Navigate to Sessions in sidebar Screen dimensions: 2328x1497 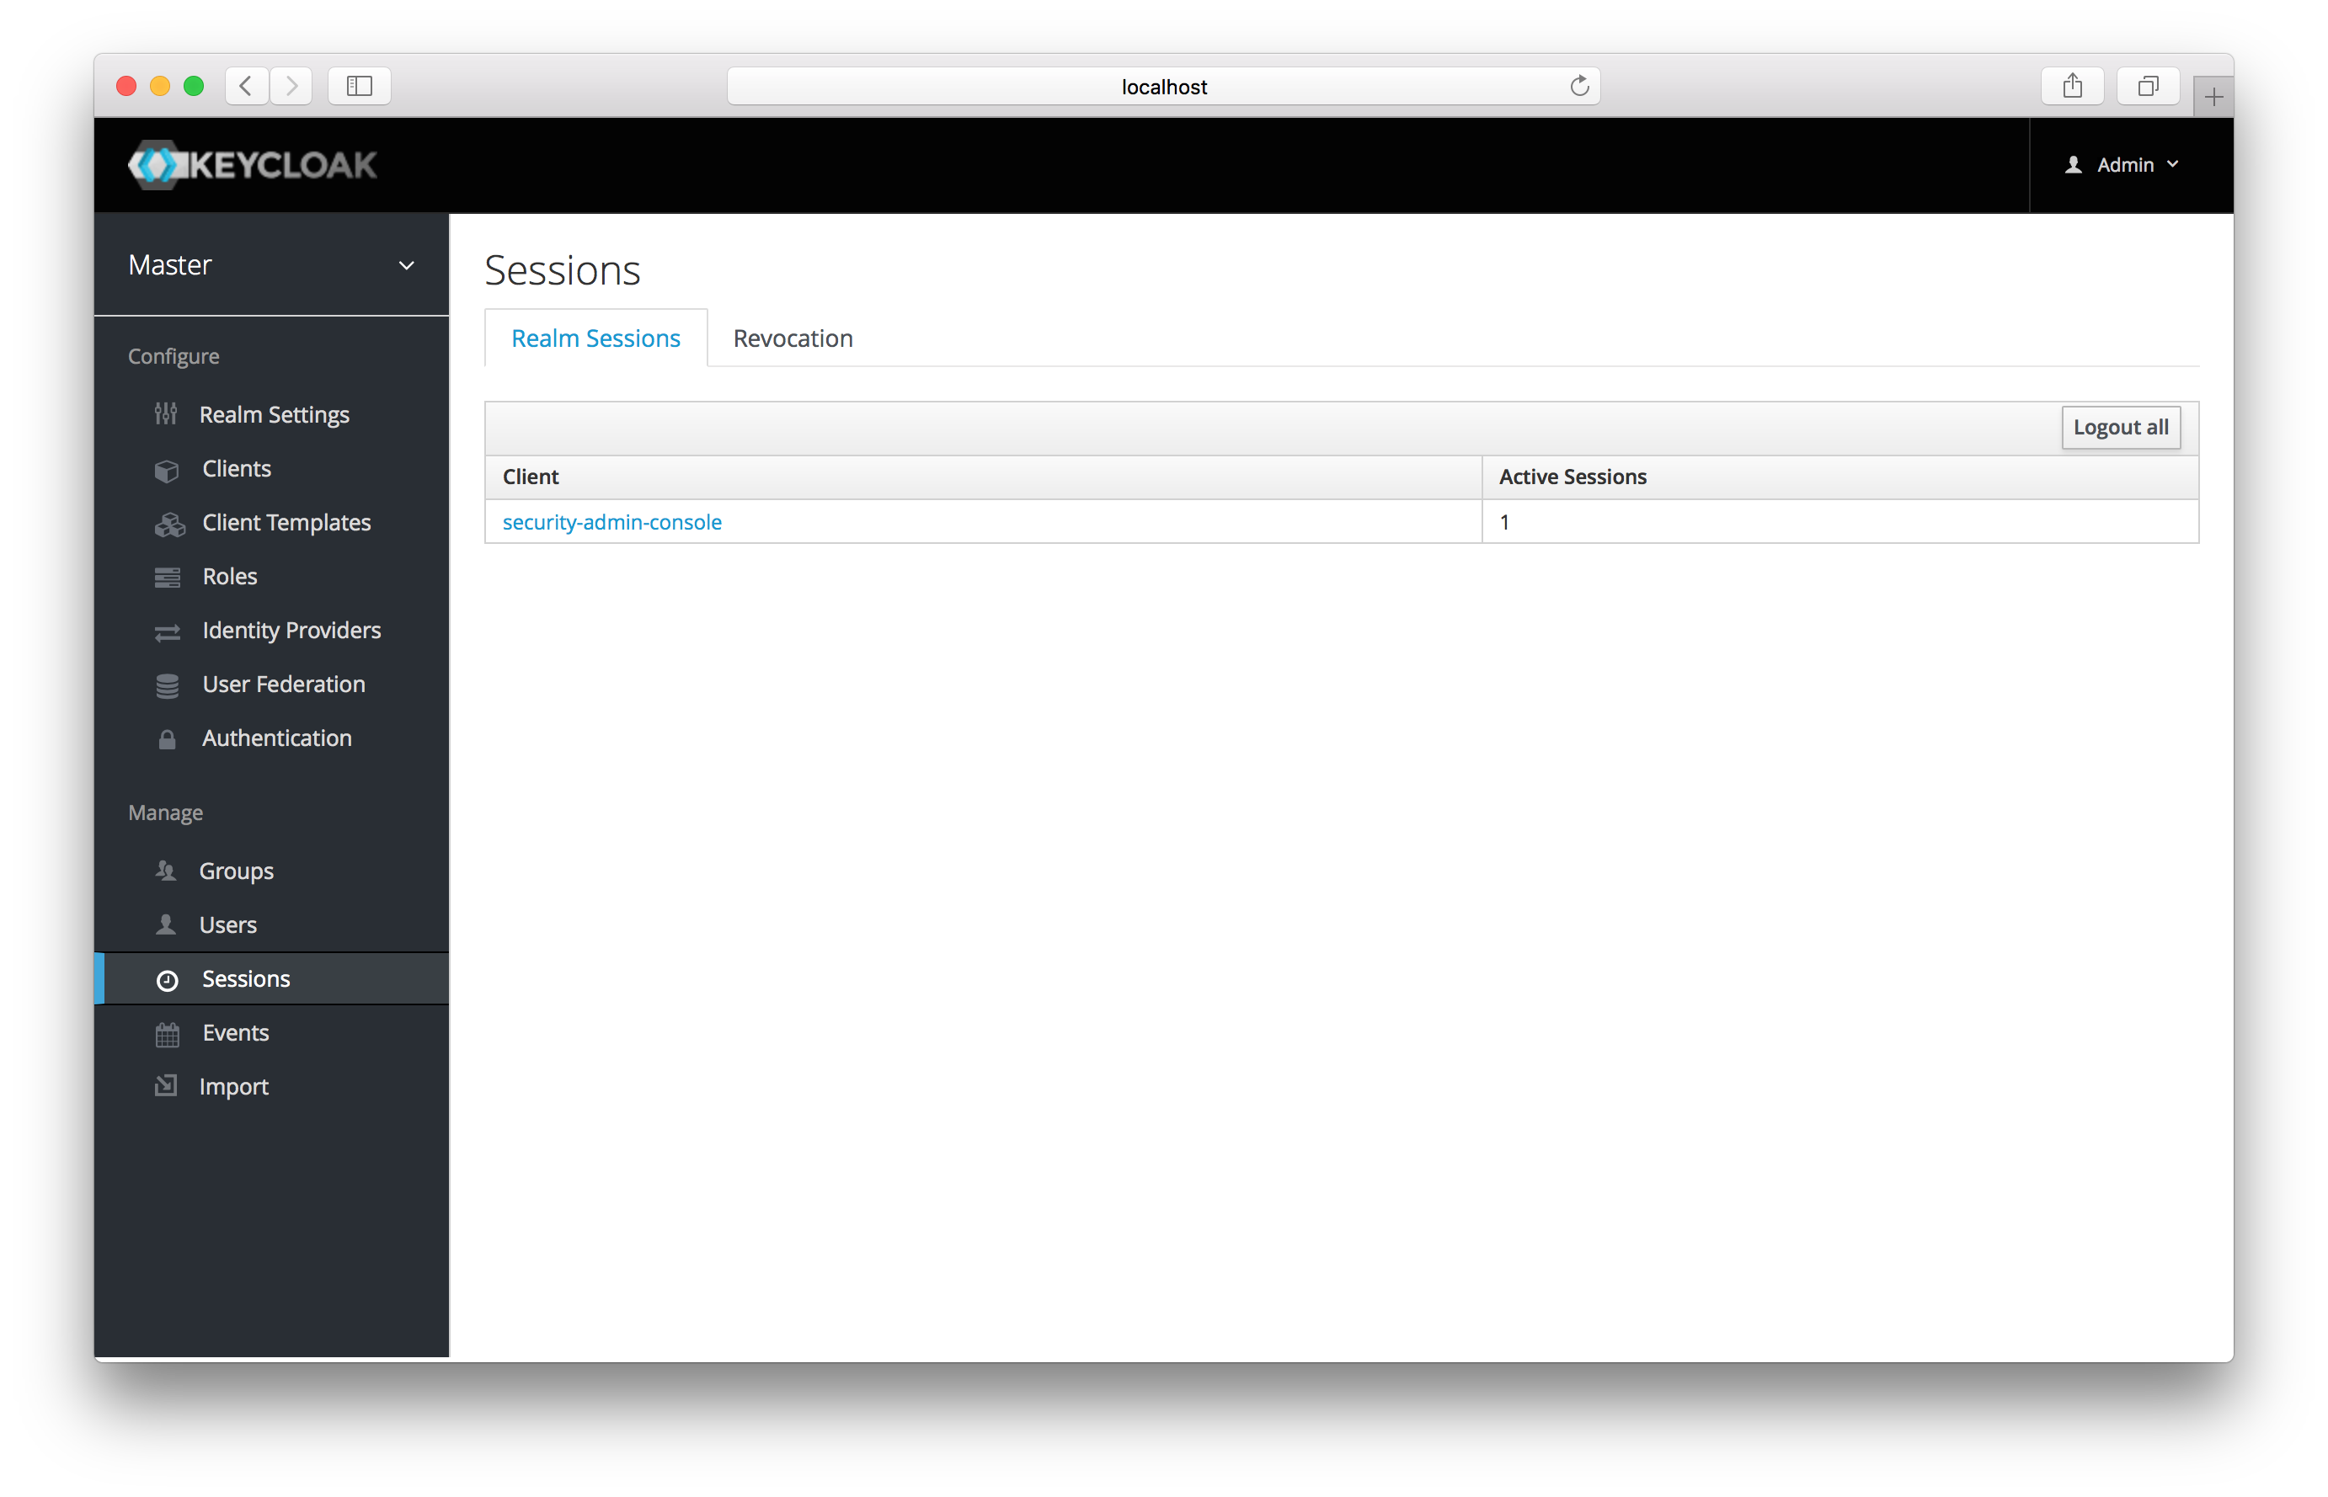[x=244, y=978]
